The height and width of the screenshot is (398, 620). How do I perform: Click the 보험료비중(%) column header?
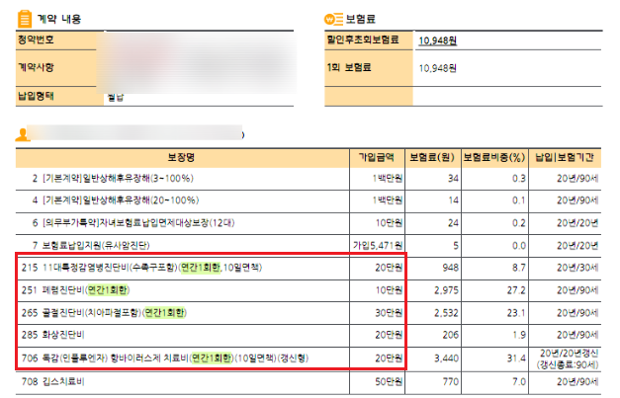pos(494,158)
